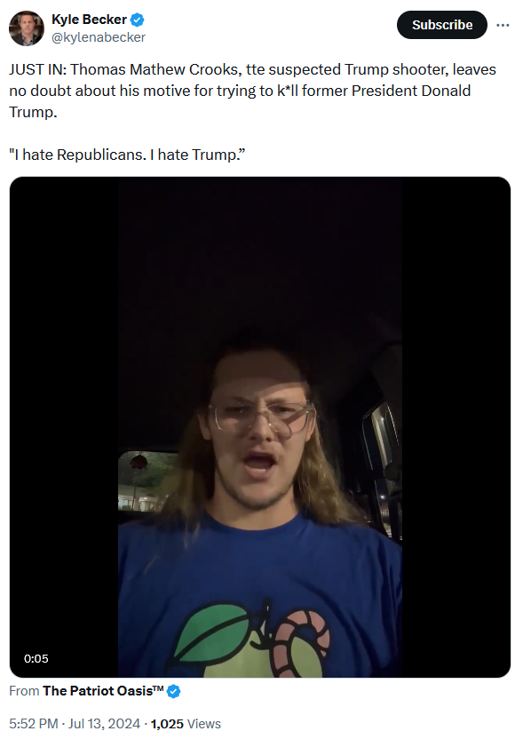Open the 5:52 PM timestamp link
523x739 pixels.
(34, 723)
